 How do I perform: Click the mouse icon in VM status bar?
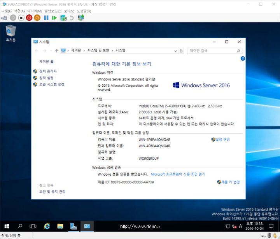tap(269, 236)
